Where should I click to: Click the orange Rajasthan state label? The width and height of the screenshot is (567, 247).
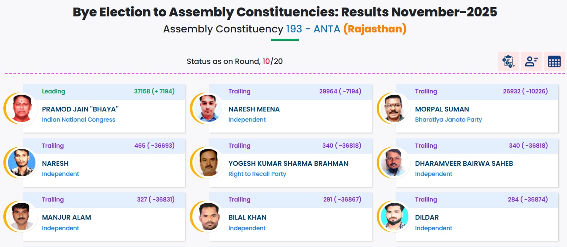point(375,29)
